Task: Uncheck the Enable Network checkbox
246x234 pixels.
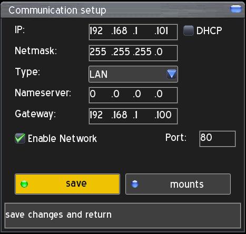Action: (x=20, y=138)
